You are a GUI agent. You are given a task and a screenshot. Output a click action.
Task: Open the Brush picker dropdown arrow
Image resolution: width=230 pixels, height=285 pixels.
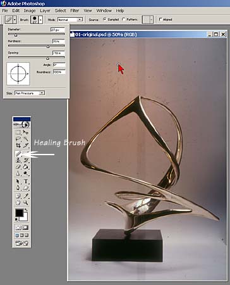[x=40, y=20]
